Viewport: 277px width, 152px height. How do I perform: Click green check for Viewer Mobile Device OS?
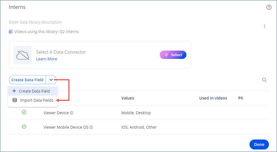point(24,127)
